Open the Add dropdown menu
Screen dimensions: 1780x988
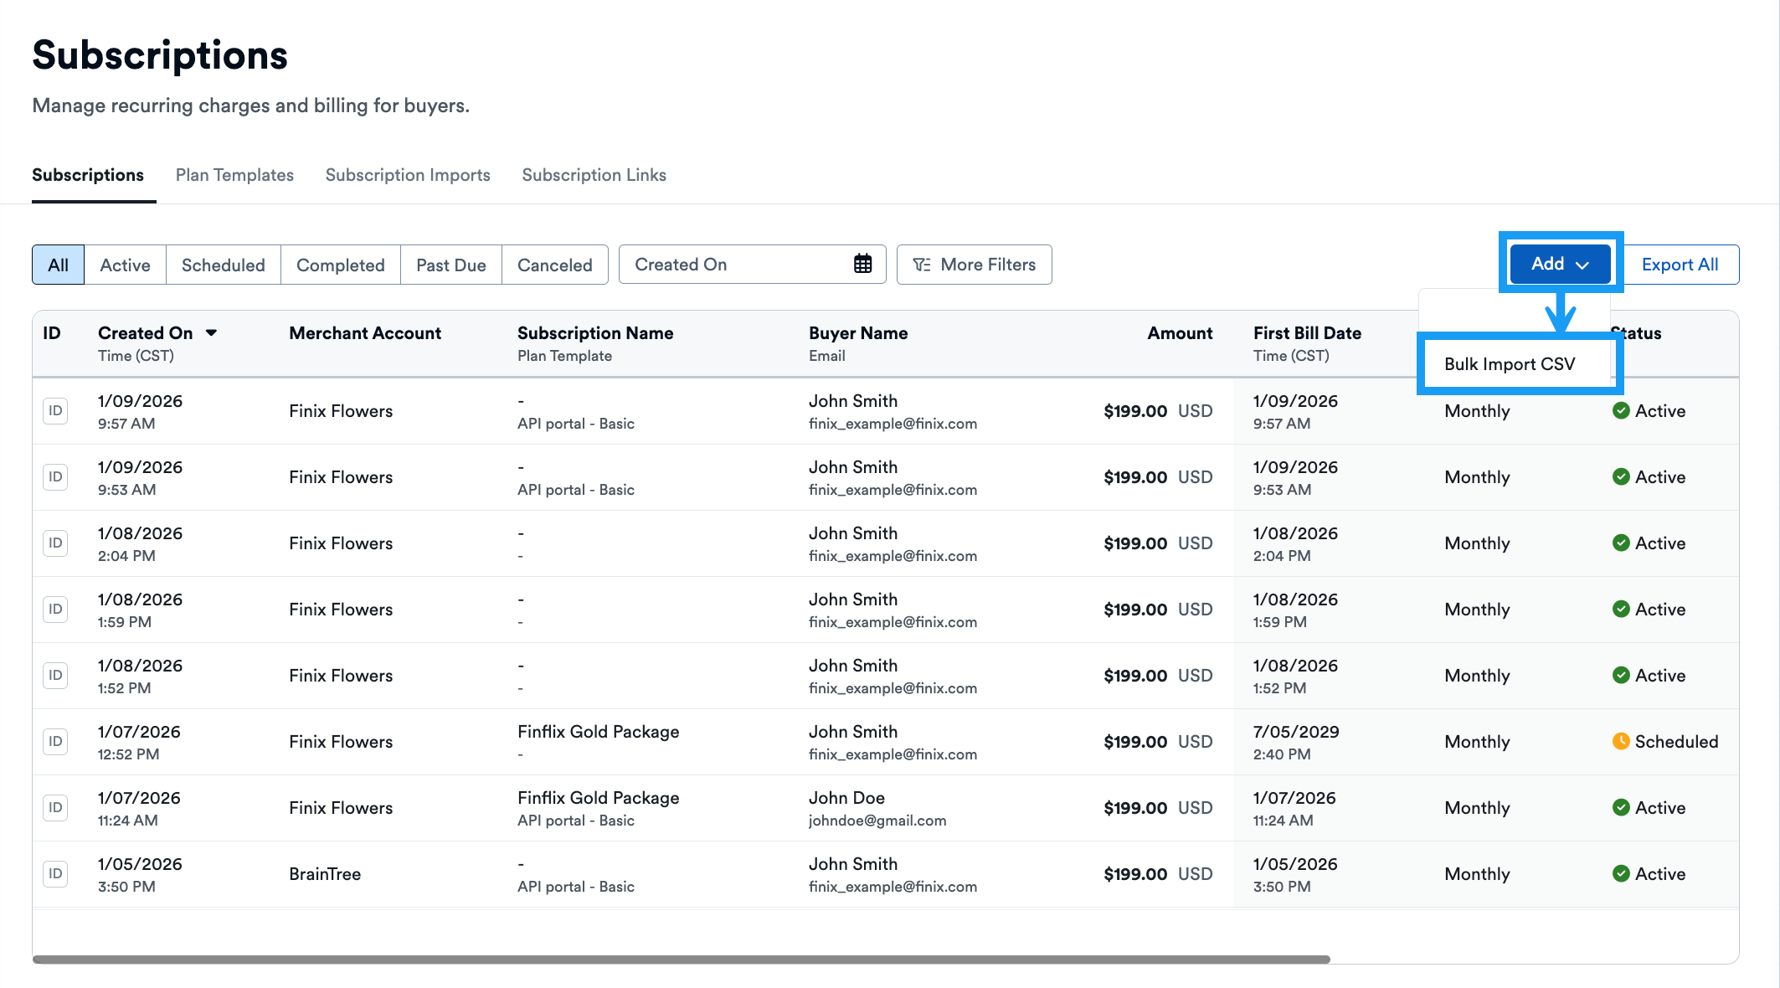click(1557, 263)
